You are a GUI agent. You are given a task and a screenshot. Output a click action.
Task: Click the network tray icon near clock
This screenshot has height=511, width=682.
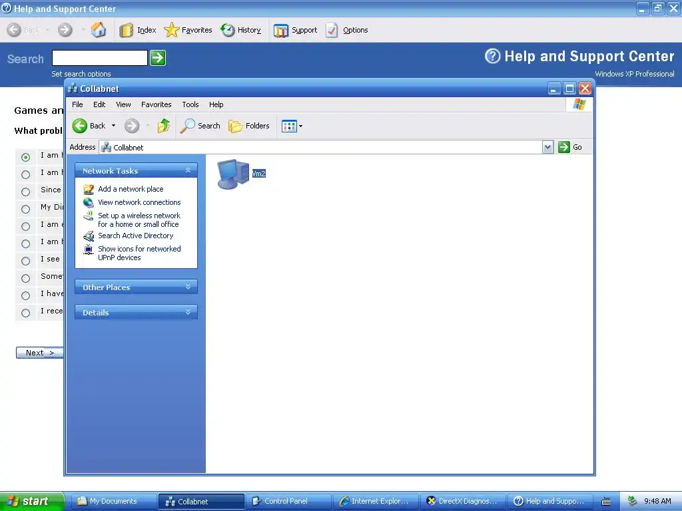point(633,502)
